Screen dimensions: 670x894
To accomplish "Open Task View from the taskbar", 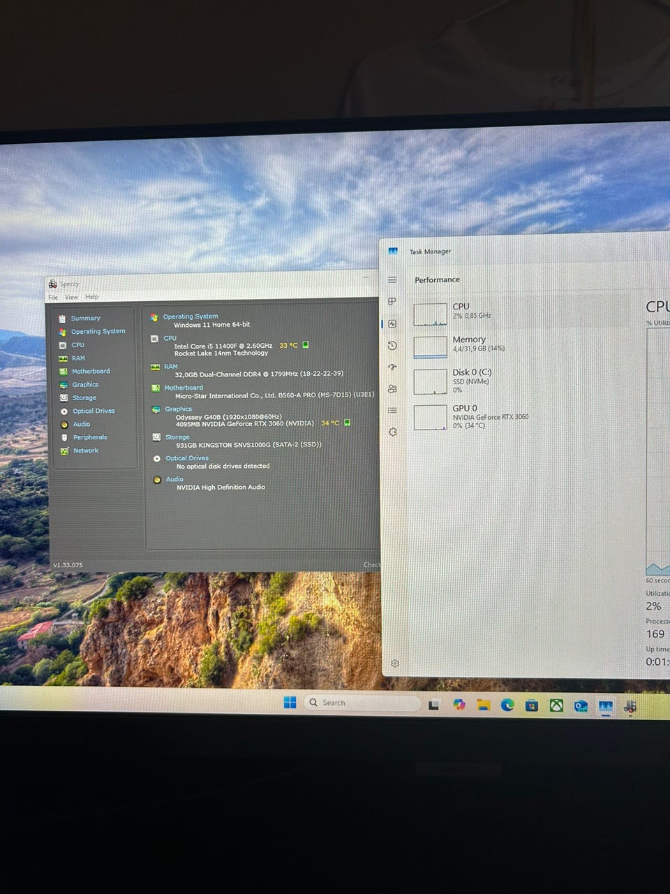I will click(434, 705).
